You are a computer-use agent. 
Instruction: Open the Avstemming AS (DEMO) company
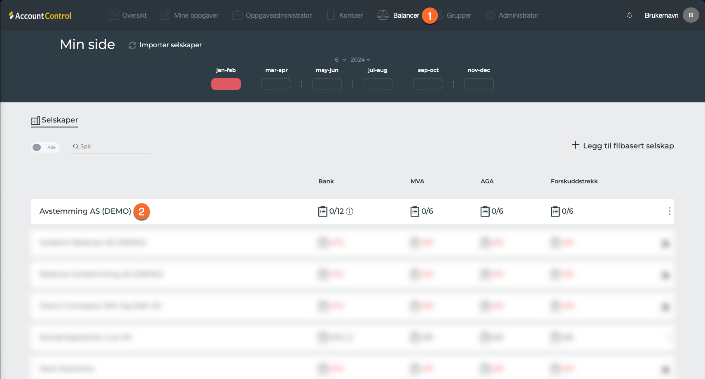click(x=85, y=211)
